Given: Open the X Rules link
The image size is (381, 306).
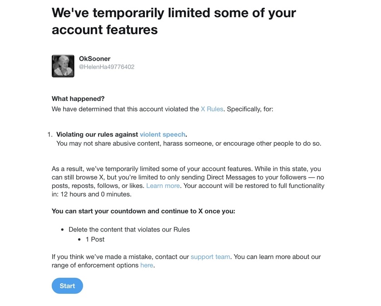Looking at the screenshot, I should coord(212,109).
